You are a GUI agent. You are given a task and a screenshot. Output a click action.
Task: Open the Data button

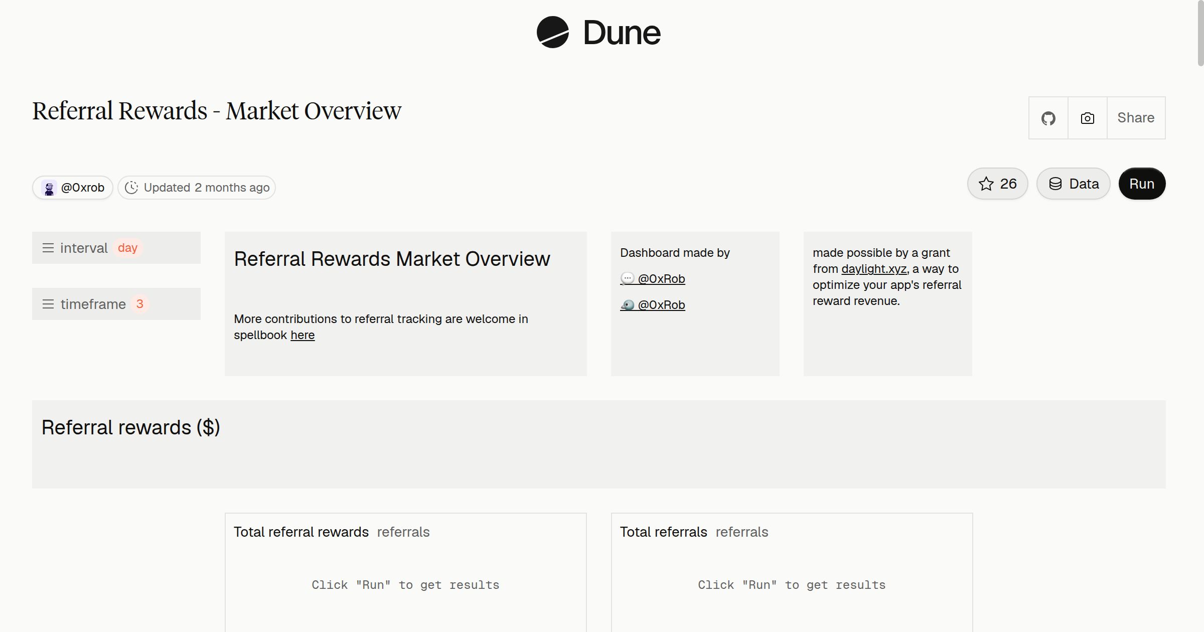(x=1074, y=184)
